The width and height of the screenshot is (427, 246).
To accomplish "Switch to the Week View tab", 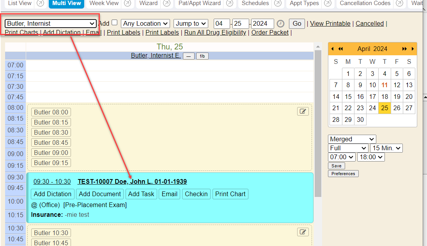I will (104, 4).
